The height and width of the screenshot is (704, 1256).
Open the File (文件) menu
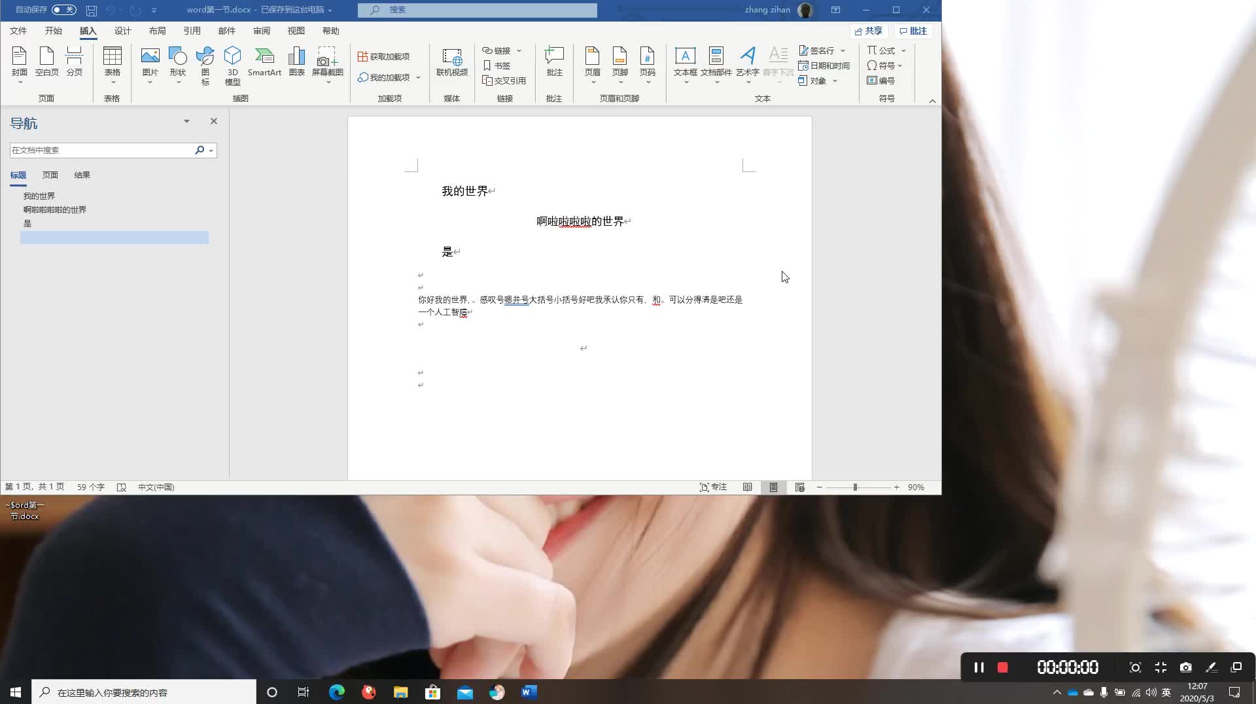coord(18,31)
